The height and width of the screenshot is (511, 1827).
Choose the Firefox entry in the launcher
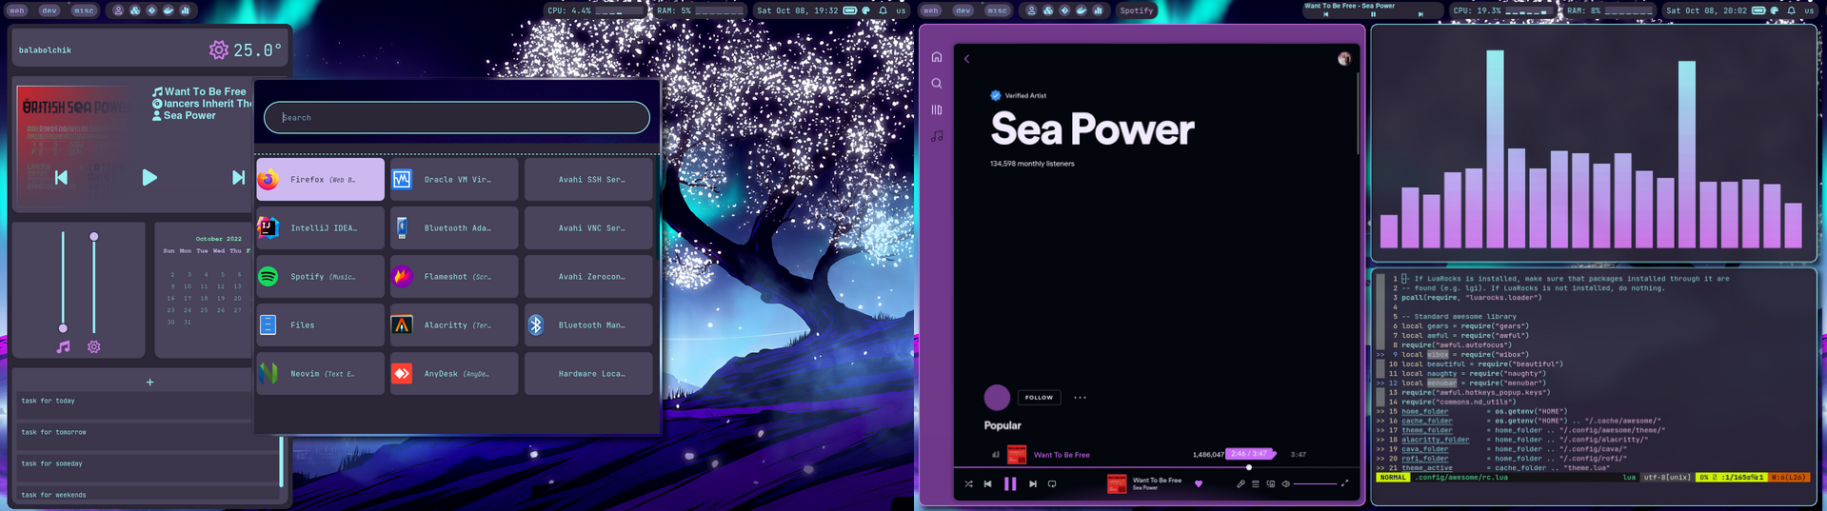point(321,180)
